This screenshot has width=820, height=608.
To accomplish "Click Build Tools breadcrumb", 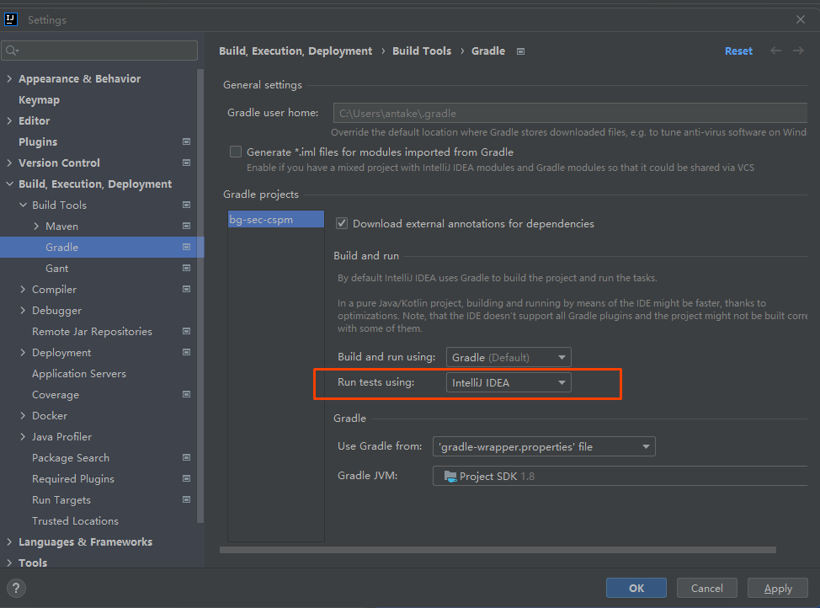I will [x=422, y=51].
